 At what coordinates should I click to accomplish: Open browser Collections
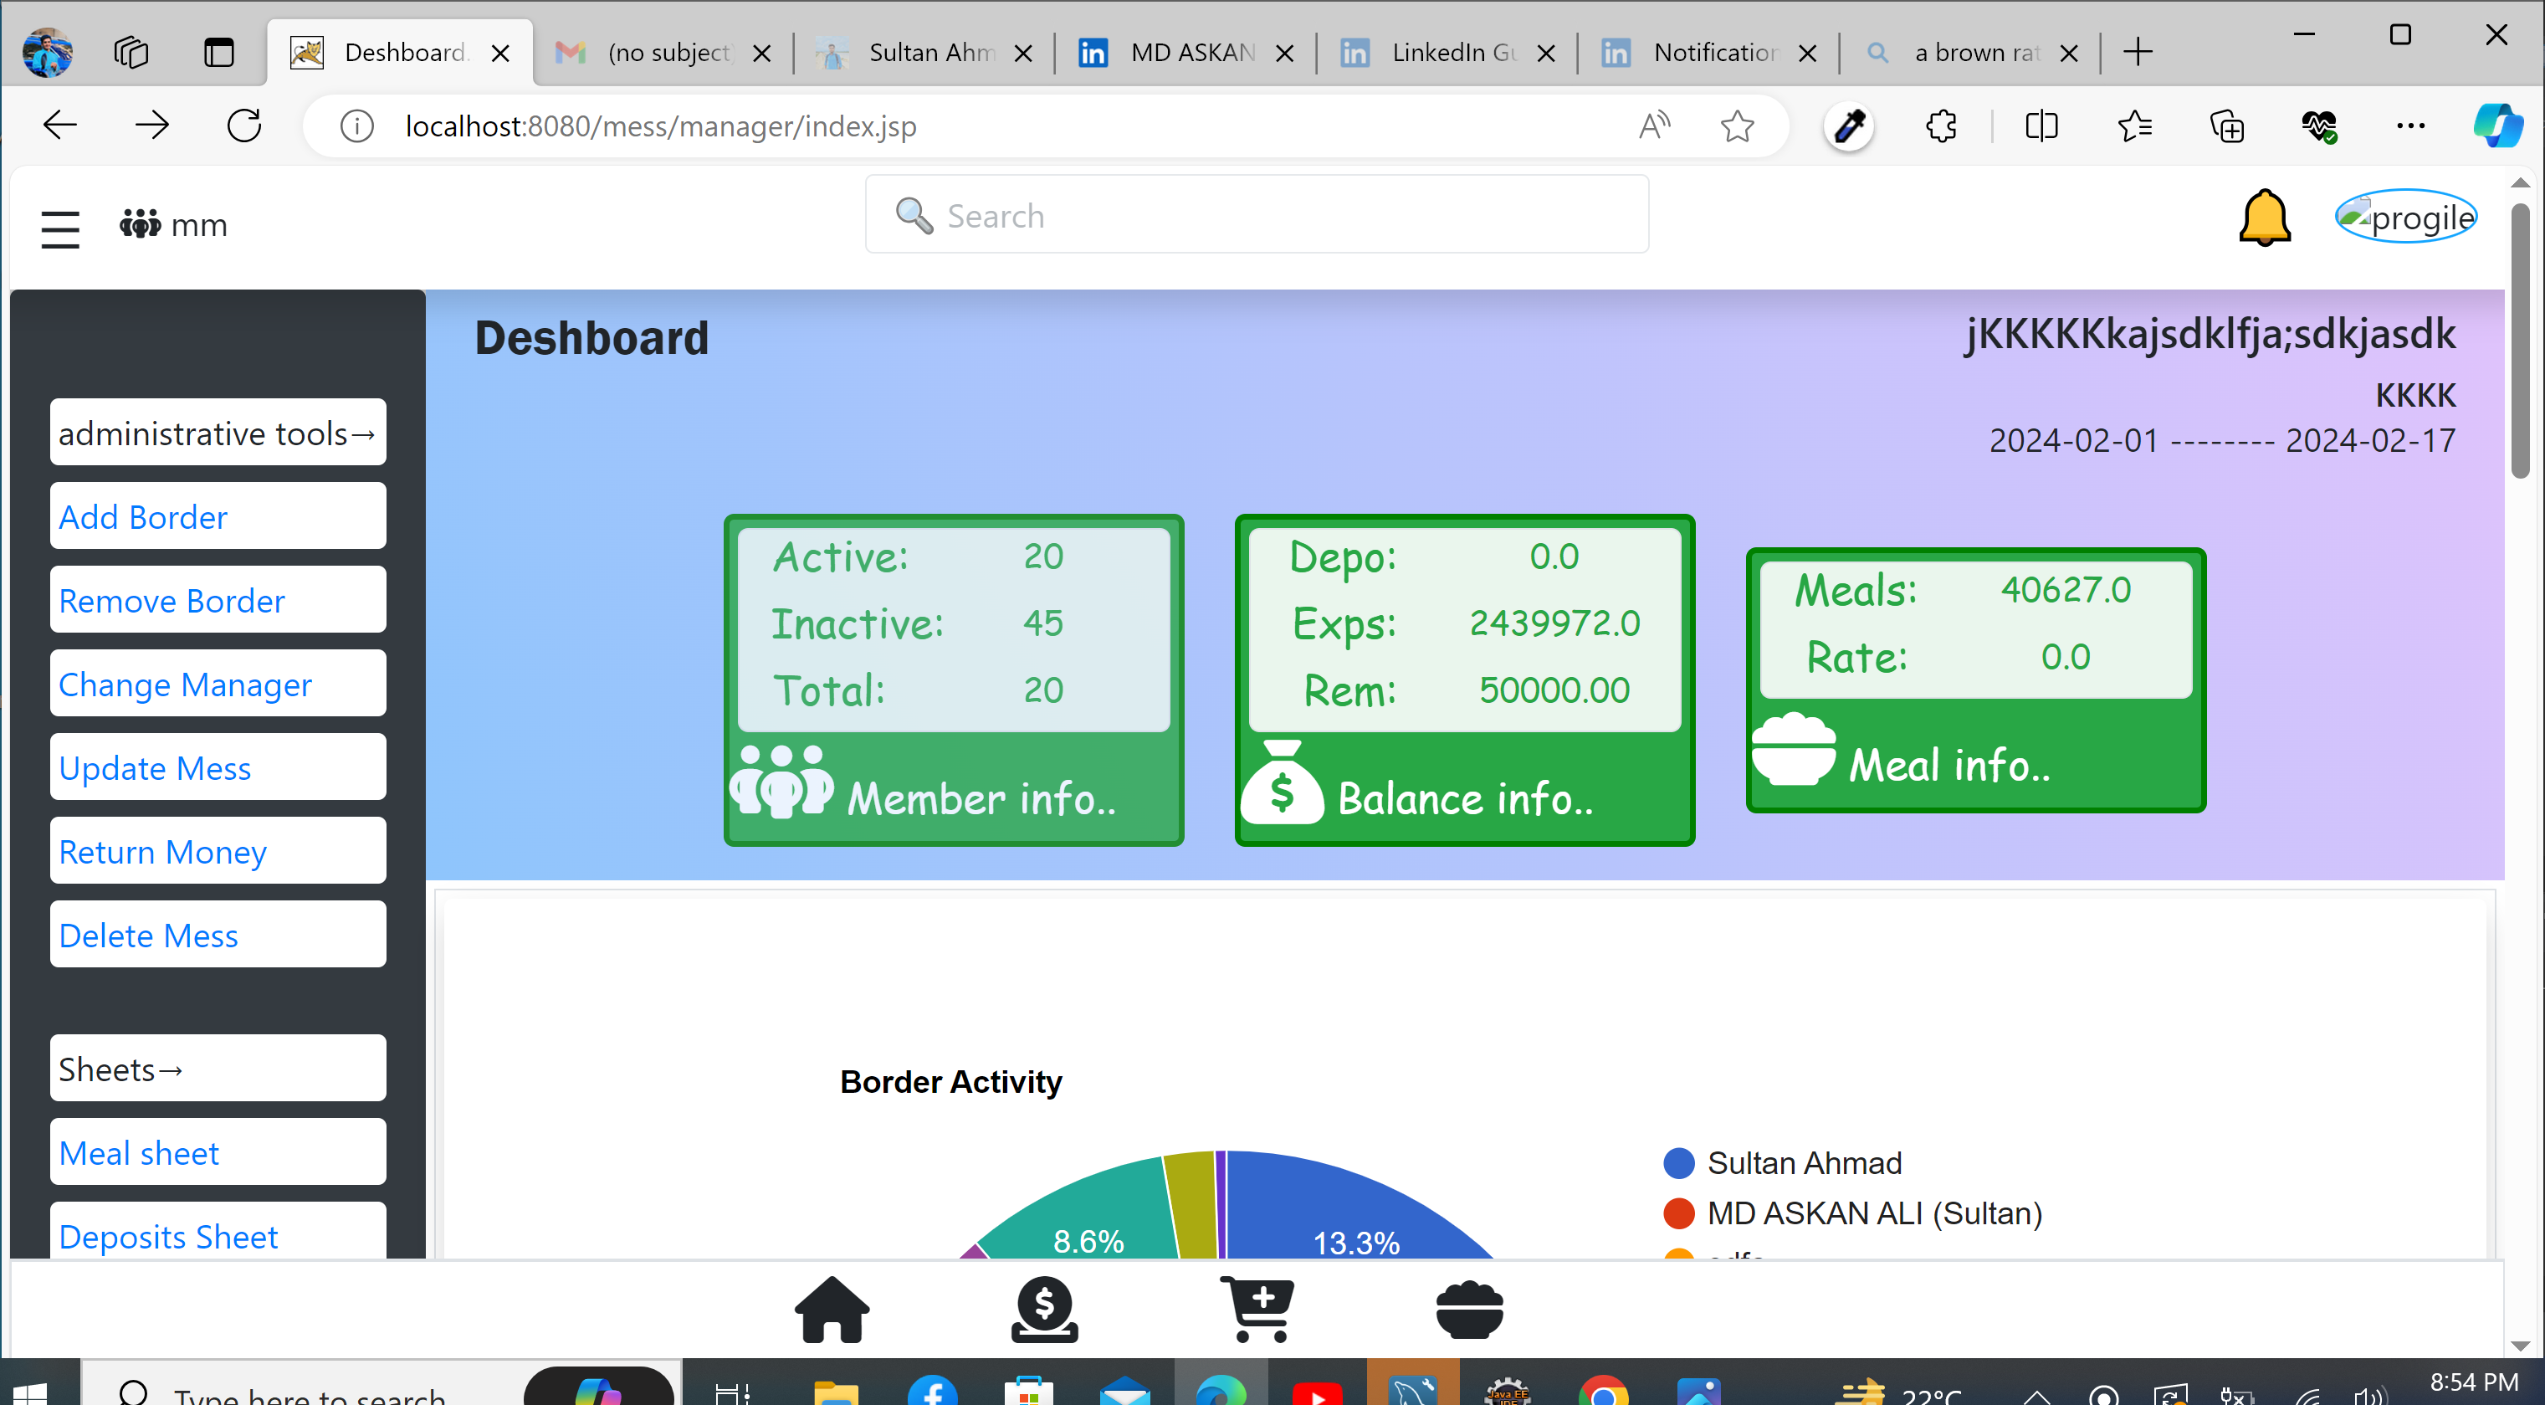point(2227,126)
